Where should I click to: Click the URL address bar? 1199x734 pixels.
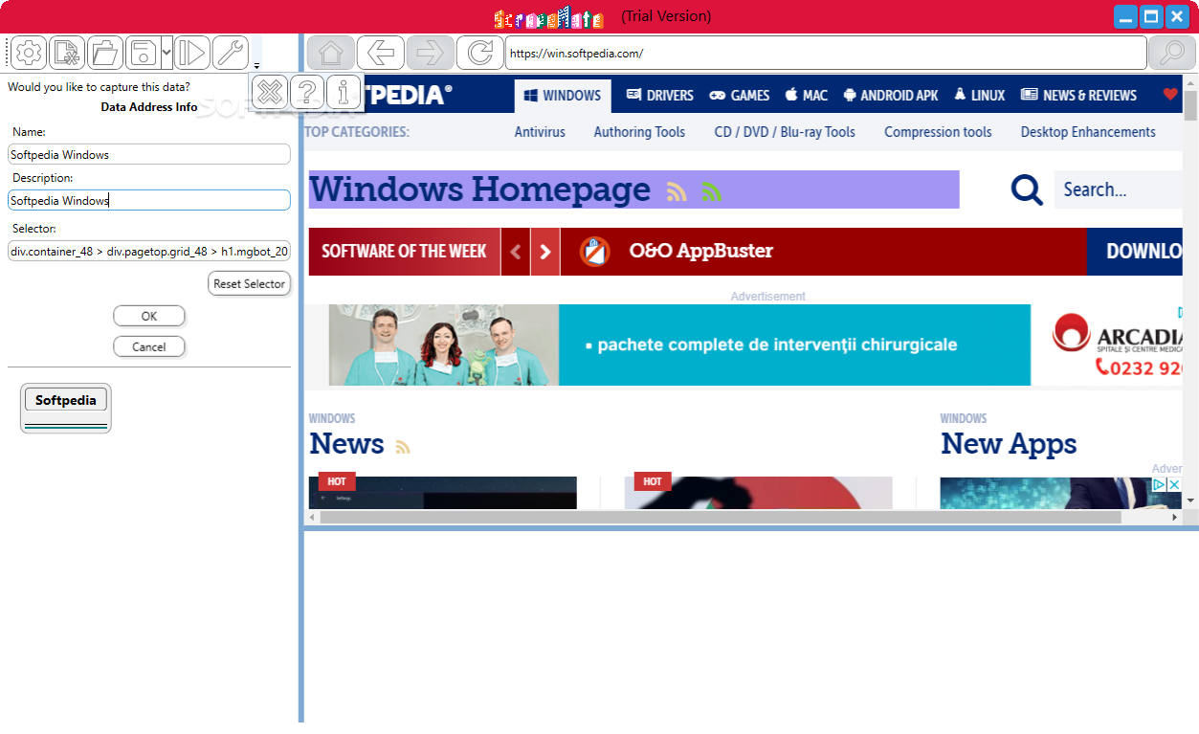pyautogui.click(x=826, y=54)
